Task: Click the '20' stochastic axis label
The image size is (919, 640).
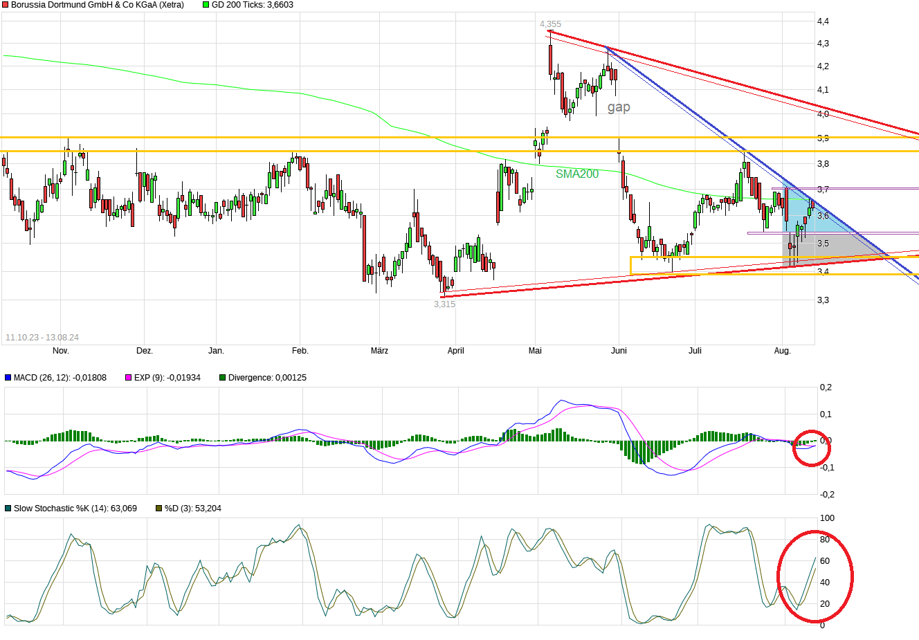Action: pos(825,604)
